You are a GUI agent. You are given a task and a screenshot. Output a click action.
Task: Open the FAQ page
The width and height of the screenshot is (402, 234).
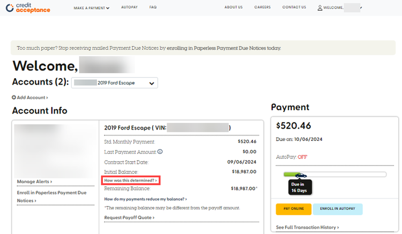coord(153,7)
